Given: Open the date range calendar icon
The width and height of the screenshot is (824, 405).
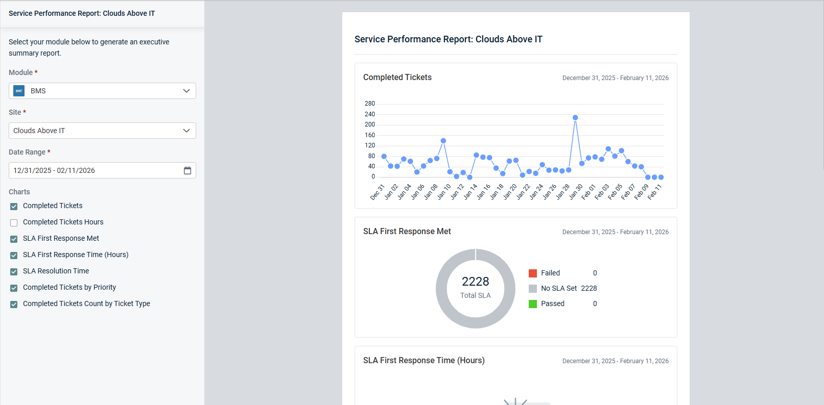Looking at the screenshot, I should (187, 170).
